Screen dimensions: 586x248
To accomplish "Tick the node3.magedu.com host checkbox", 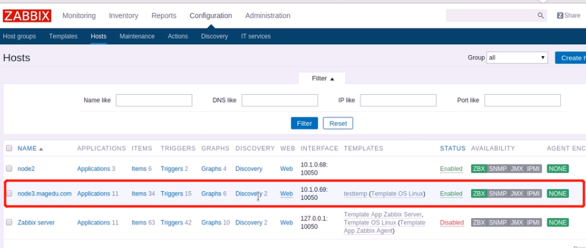I will (x=9, y=193).
